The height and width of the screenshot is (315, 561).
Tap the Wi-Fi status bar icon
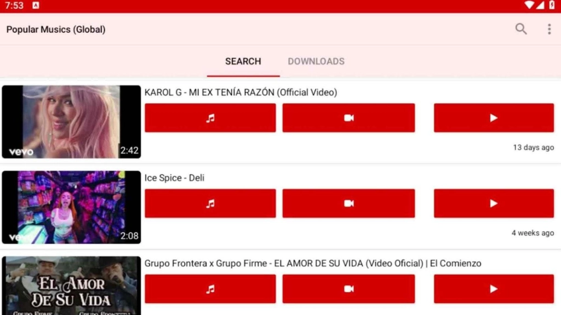(x=529, y=5)
